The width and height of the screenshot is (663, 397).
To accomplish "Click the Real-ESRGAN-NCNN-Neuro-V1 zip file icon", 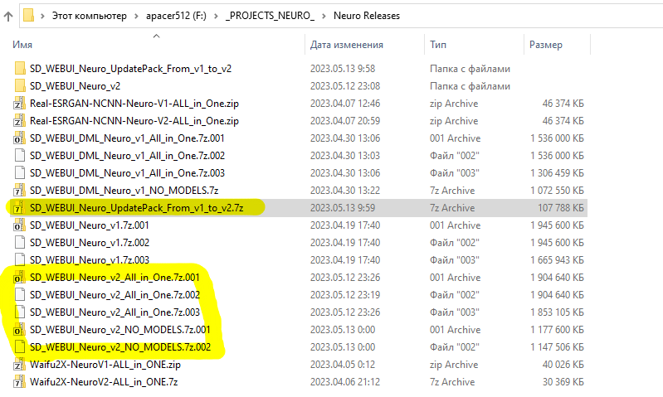I will 19,104.
